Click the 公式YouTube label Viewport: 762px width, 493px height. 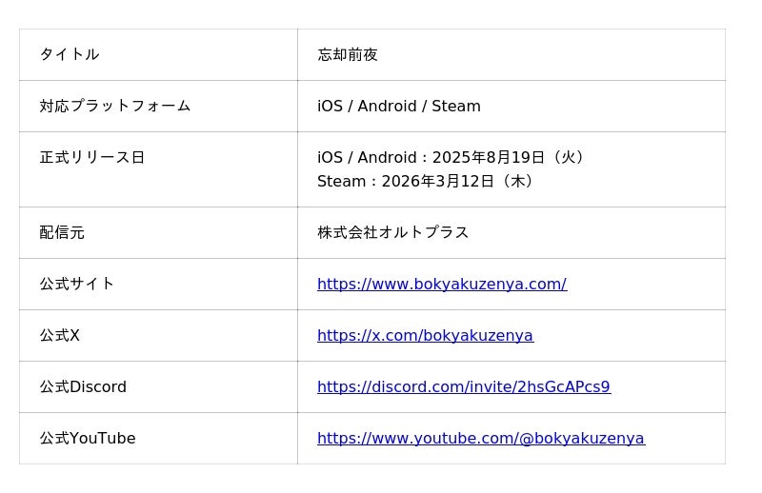click(88, 439)
